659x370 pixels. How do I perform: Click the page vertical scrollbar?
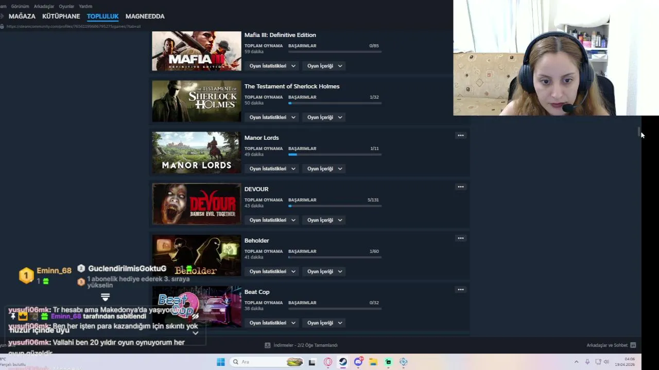(x=639, y=133)
